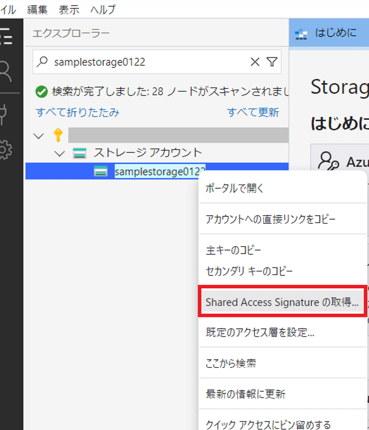
Task: Open the filter funnel icon in search box
Action: point(272,62)
